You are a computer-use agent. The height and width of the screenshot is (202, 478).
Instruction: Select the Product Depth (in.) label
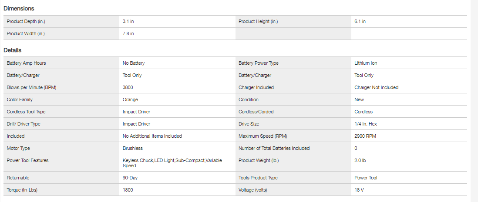[x=26, y=21]
